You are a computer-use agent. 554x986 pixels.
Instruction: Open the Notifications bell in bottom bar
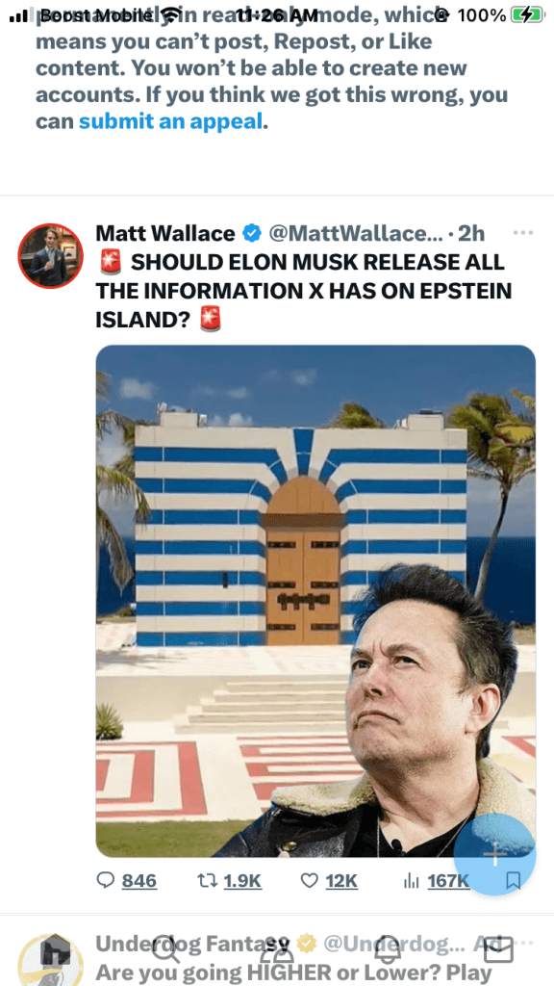(x=388, y=950)
